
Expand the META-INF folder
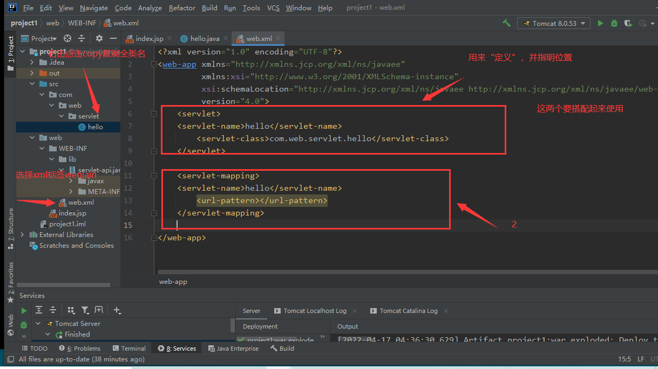click(x=71, y=191)
